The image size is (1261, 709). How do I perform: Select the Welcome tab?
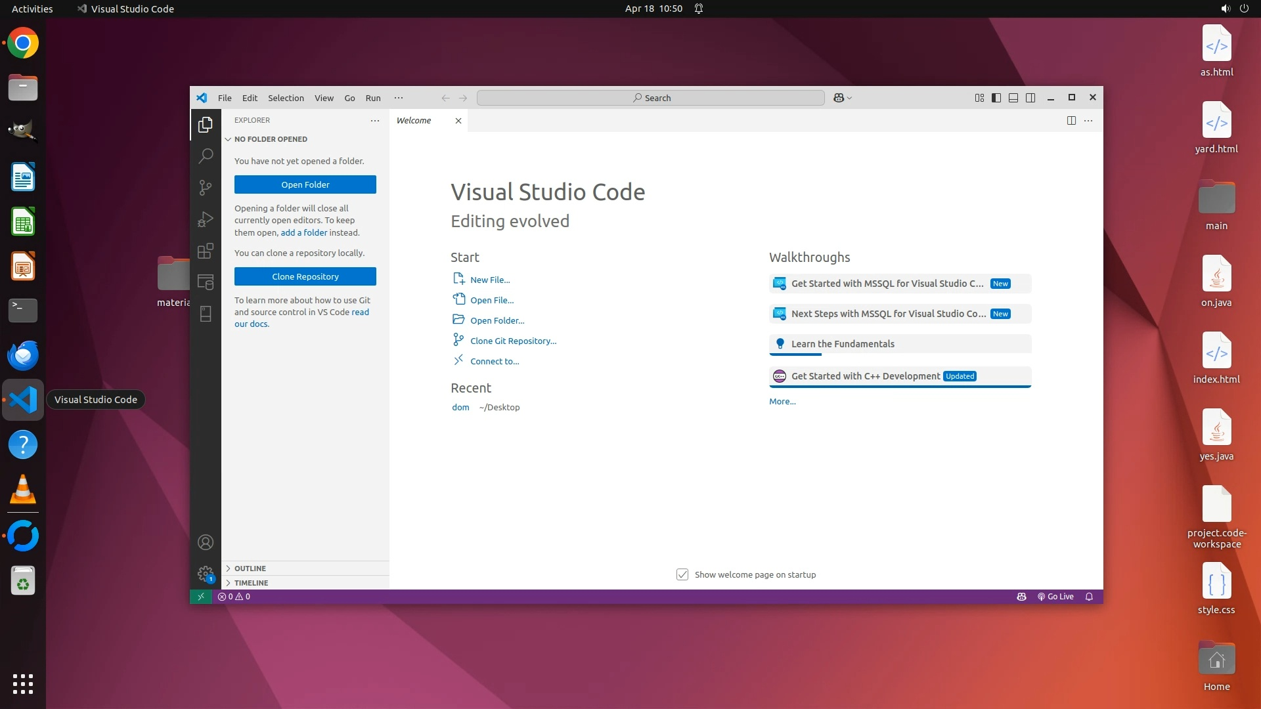pyautogui.click(x=414, y=120)
